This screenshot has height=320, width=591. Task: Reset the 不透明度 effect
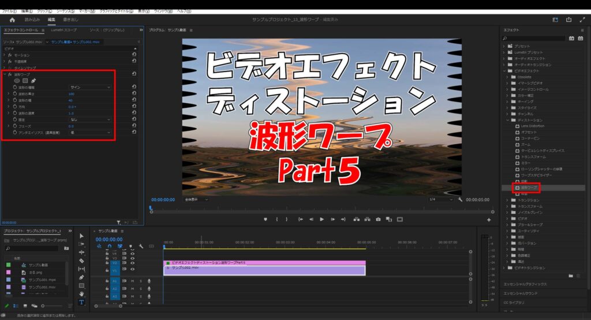[x=134, y=61]
